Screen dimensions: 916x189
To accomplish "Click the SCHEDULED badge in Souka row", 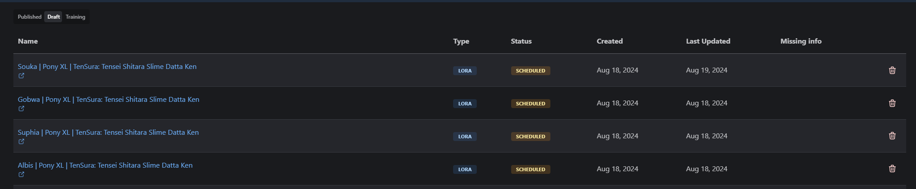I will [x=530, y=71].
